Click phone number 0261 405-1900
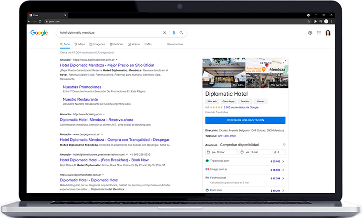The width and height of the screenshot is (362, 218). pos(227,136)
